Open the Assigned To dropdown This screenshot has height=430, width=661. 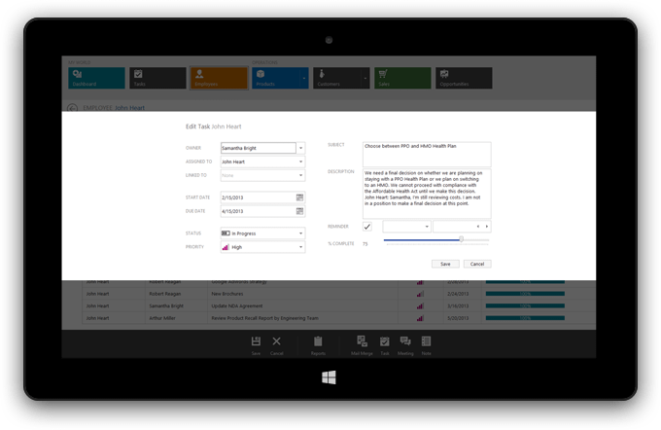point(300,162)
